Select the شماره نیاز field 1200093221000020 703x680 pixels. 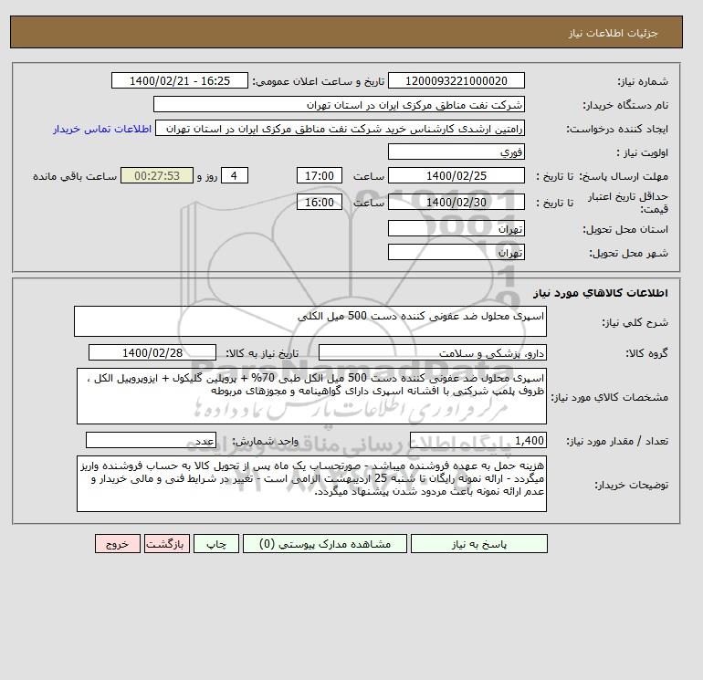[x=456, y=80]
